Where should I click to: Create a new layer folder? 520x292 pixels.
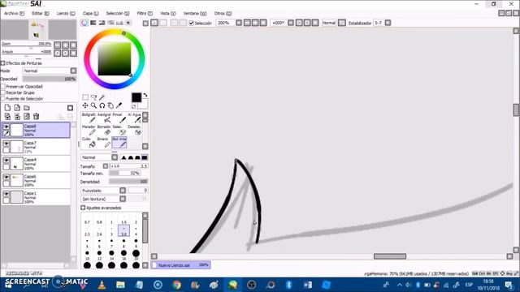point(27,108)
